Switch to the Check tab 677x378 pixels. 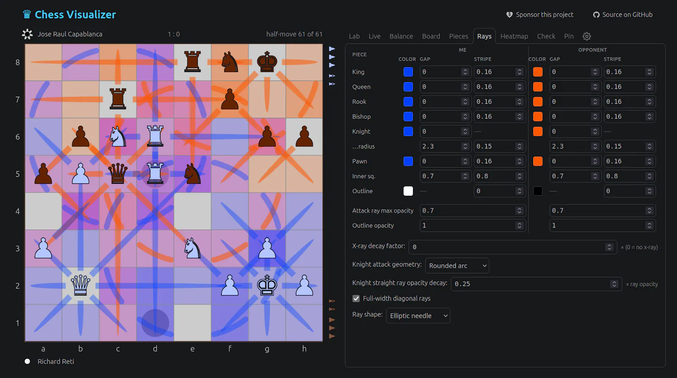pos(546,36)
